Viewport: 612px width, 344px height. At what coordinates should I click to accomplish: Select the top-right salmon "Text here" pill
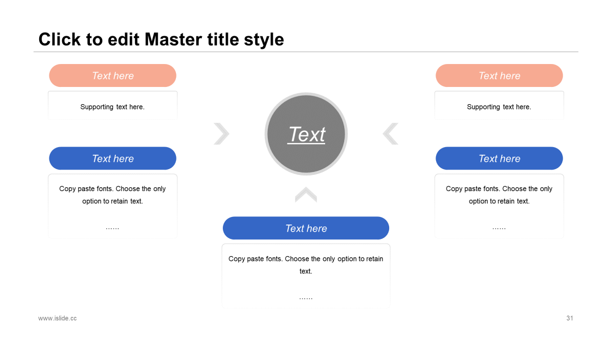click(499, 75)
